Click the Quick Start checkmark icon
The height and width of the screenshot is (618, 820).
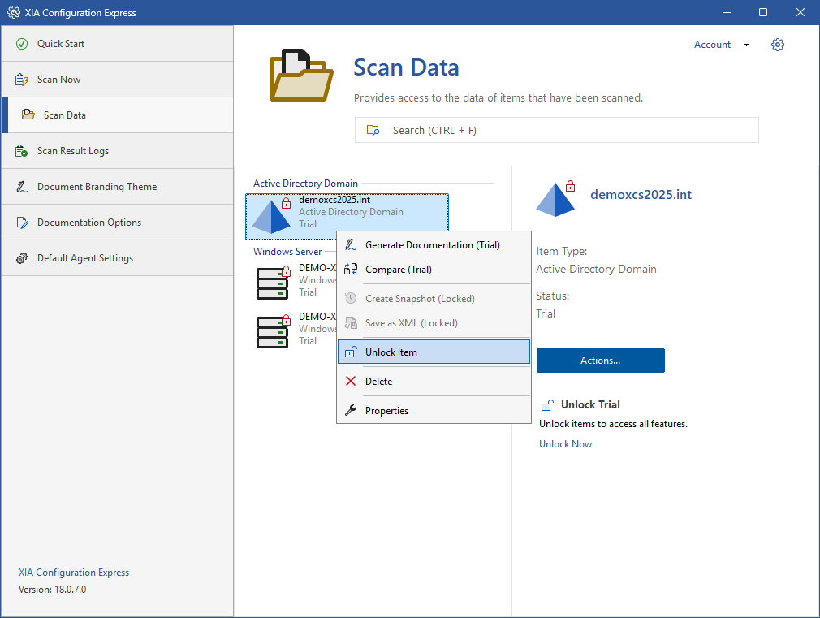[x=22, y=44]
